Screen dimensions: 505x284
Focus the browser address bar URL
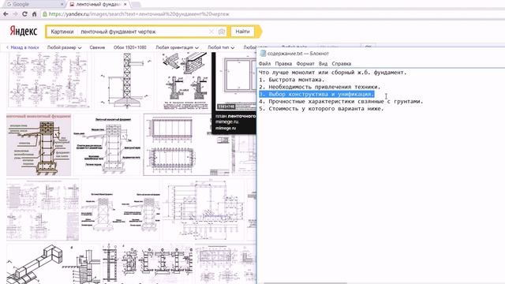point(139,14)
